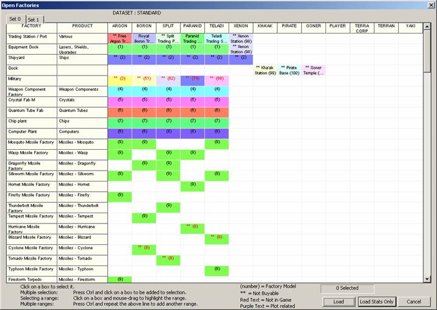
Task: Select Xenon Shipyard (2) cell
Action: click(241, 59)
